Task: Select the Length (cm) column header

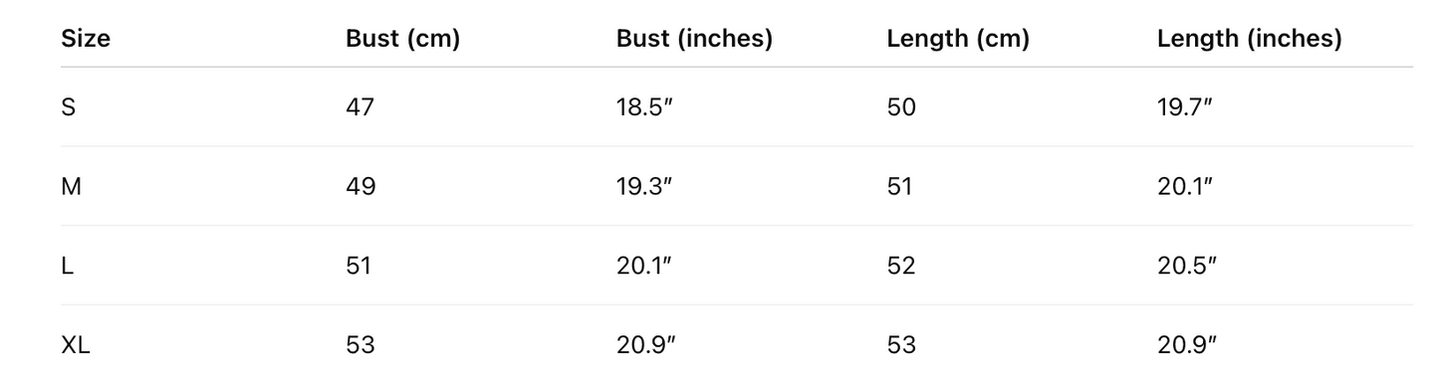Action: tap(958, 39)
